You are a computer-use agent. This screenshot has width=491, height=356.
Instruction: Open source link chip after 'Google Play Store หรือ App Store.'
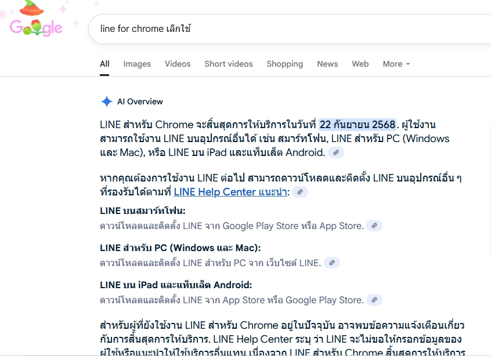[374, 226]
